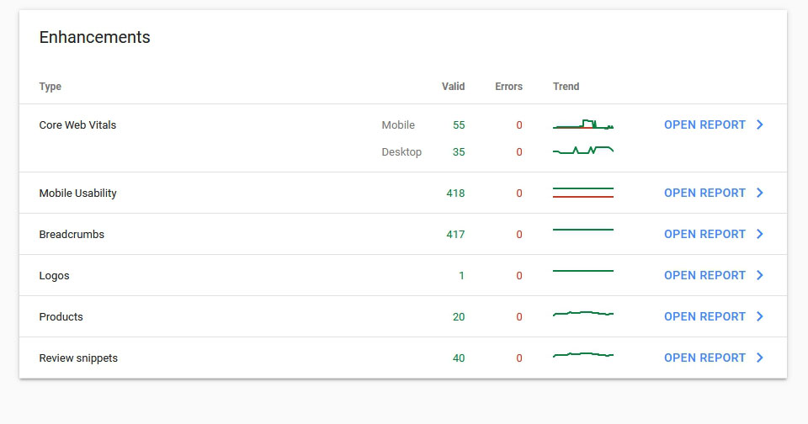Click the Products trend sparkline
Image resolution: width=808 pixels, height=424 pixels.
[x=583, y=313]
